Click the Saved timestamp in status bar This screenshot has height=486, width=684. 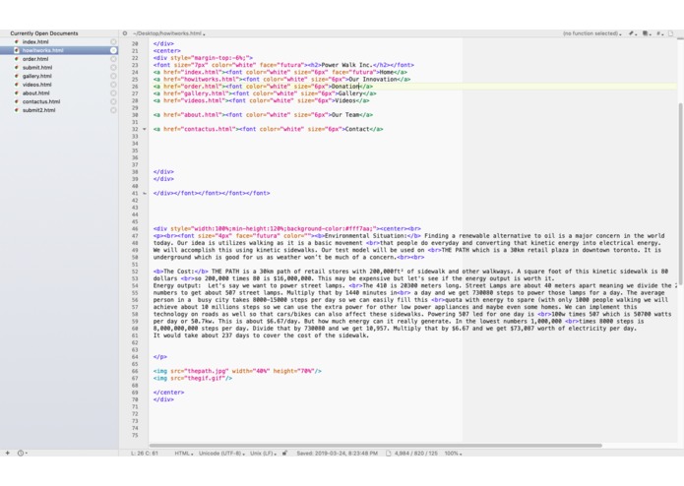(337, 453)
